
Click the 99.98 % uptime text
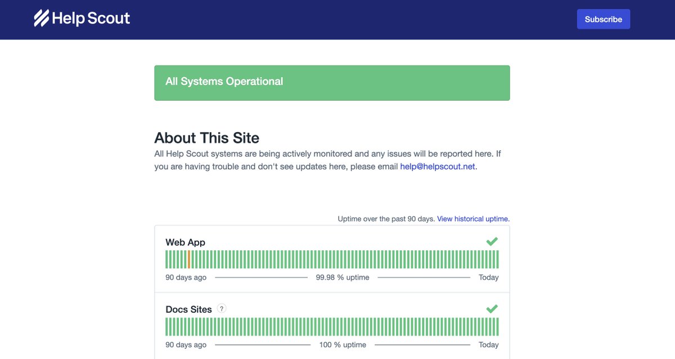pyautogui.click(x=343, y=277)
